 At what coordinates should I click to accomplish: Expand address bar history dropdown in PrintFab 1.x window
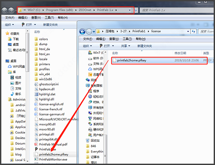click(129, 10)
